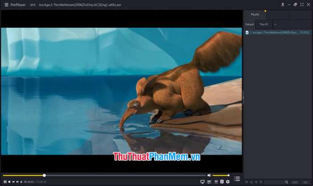Mute audio with the speaker icon
313x186 pixels.
pos(209,175)
